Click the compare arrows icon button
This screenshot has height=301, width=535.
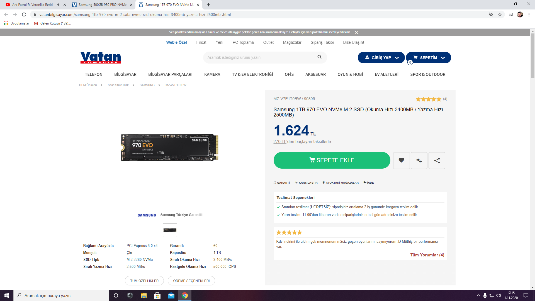(419, 160)
